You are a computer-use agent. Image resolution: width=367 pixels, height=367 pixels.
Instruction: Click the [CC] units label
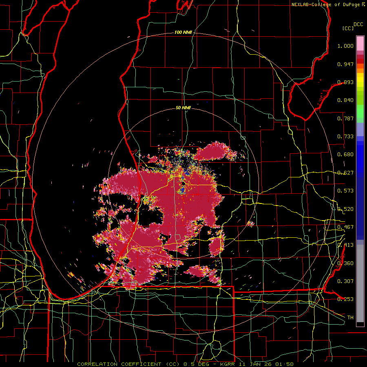[x=348, y=28]
